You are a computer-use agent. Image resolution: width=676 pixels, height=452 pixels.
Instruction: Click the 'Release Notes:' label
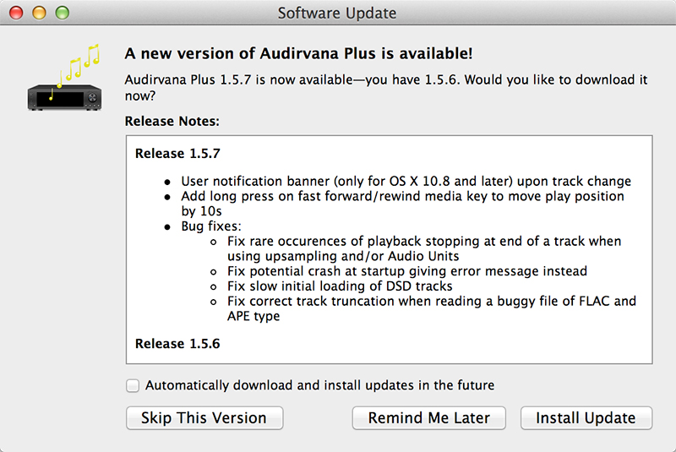[x=172, y=121]
